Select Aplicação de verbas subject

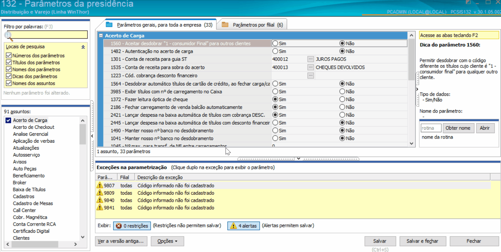click(34, 141)
